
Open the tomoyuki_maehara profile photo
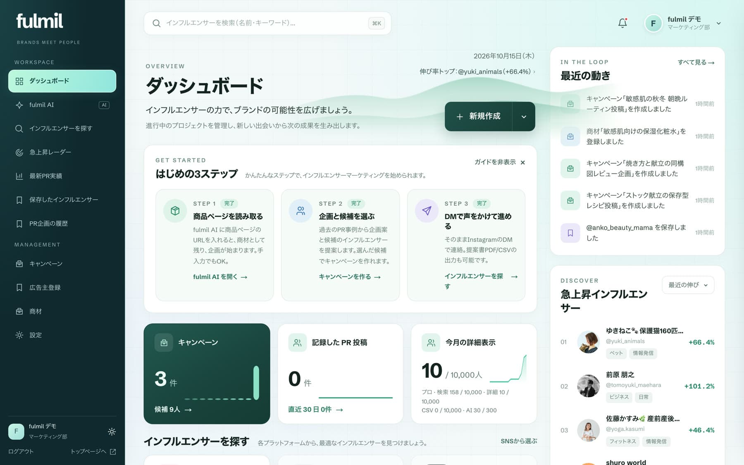tap(588, 386)
